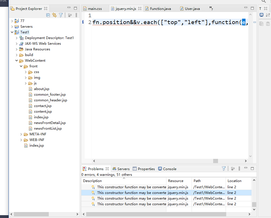Click the Deployment Descriptor: Test1 icon
The width and height of the screenshot is (271, 218).
click(x=21, y=38)
